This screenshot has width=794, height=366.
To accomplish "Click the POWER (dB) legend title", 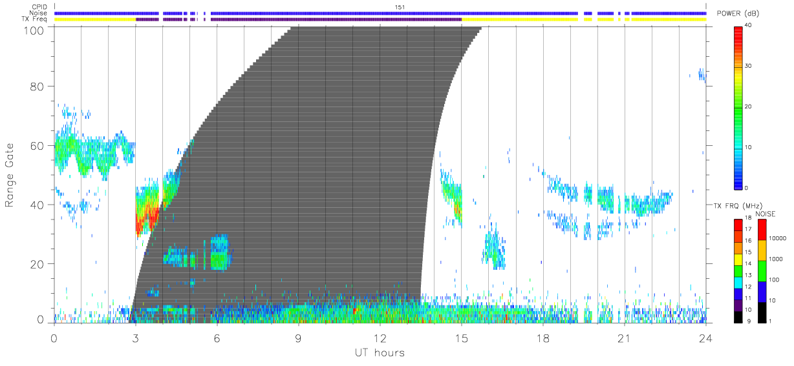I will pyautogui.click(x=738, y=14).
